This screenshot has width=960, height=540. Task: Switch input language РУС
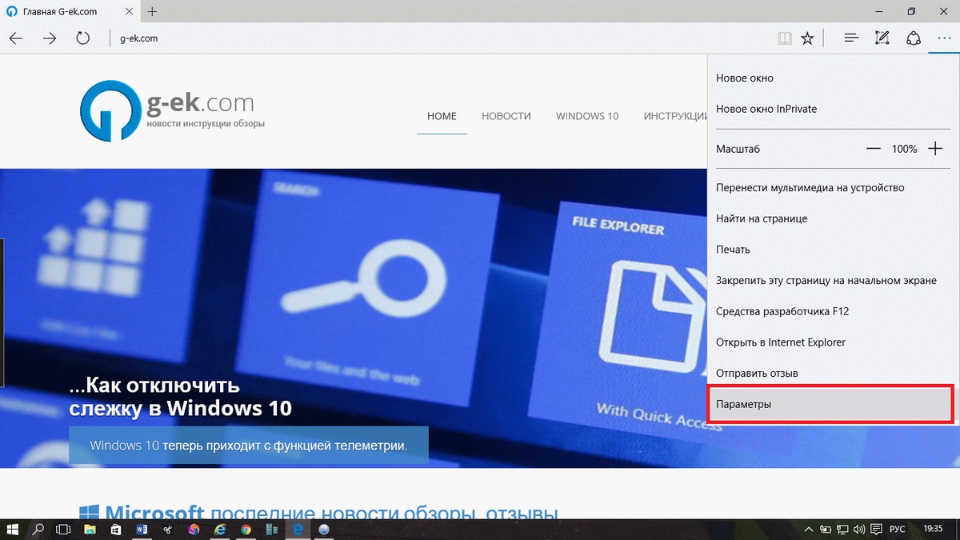898,530
